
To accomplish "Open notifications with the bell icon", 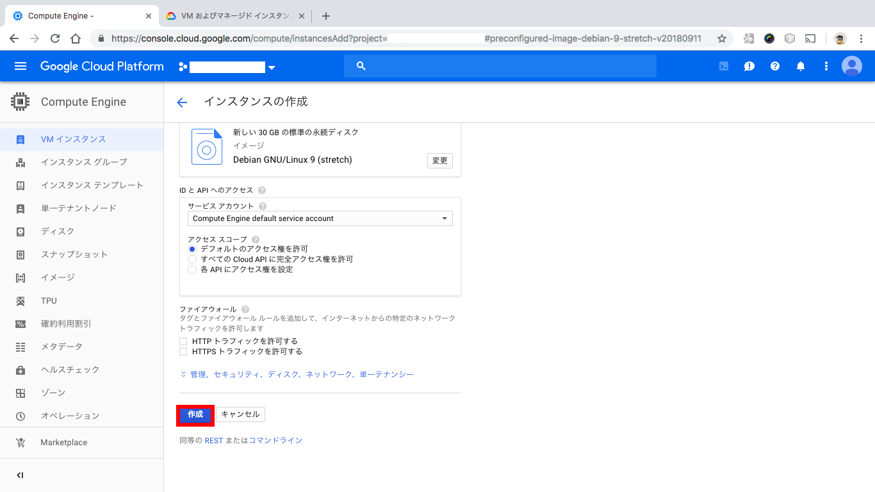I will coord(800,65).
